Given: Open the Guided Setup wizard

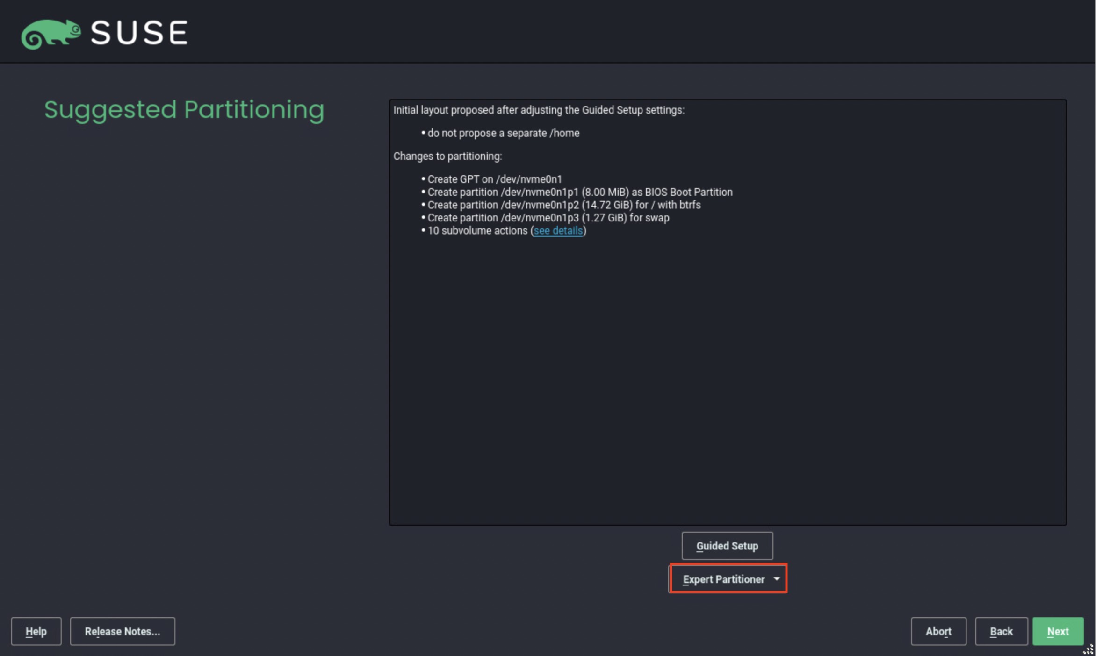Looking at the screenshot, I should (x=727, y=546).
